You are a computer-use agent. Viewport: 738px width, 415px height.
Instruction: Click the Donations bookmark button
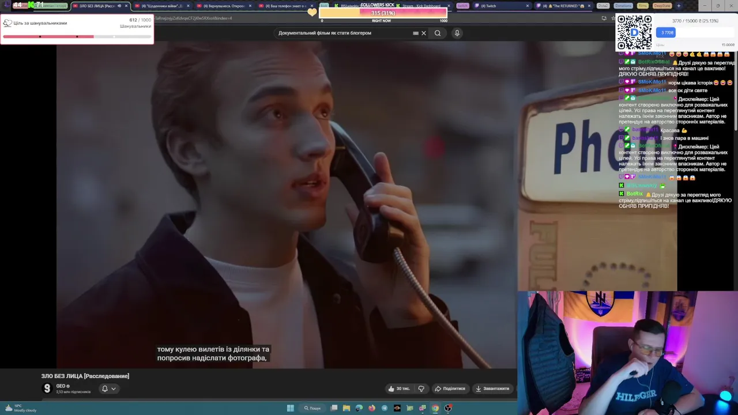(623, 6)
